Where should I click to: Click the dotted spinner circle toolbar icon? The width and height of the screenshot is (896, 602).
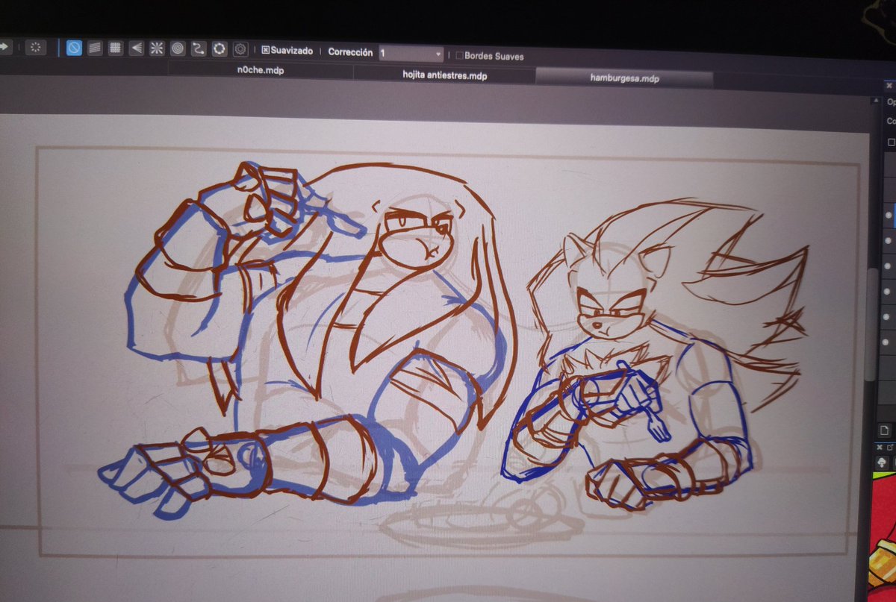point(35,47)
